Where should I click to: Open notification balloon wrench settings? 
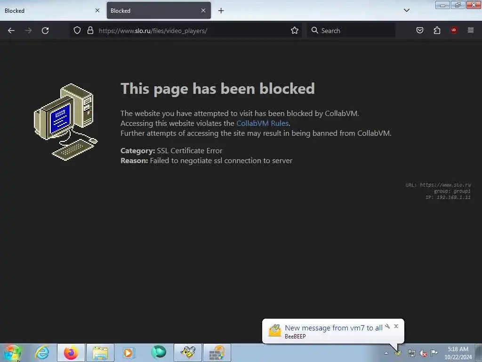click(387, 326)
